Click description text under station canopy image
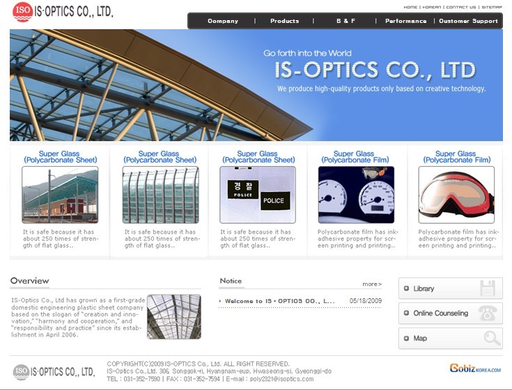The height and width of the screenshot is (390, 512). pos(61,238)
